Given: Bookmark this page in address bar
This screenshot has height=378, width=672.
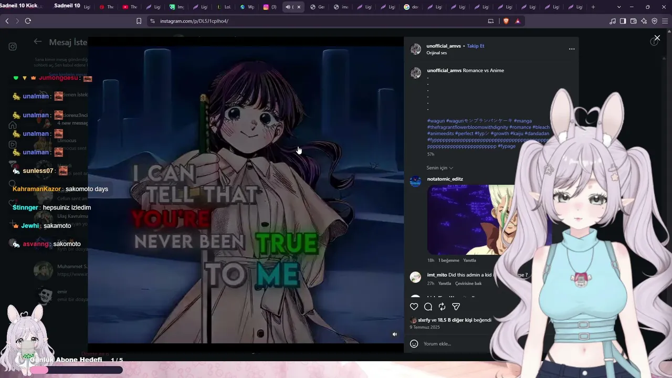Looking at the screenshot, I should point(139,21).
